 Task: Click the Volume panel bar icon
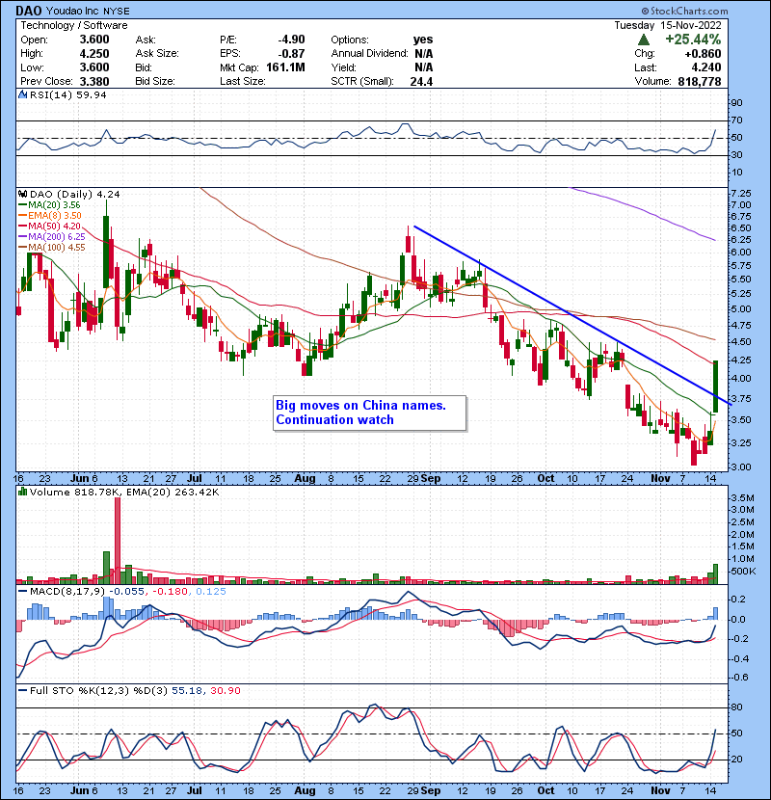click(22, 492)
